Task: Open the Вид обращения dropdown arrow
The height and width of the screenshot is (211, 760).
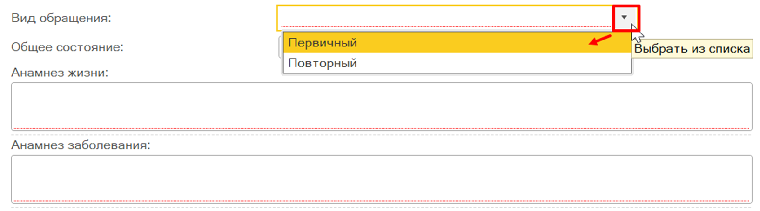Action: (x=625, y=18)
